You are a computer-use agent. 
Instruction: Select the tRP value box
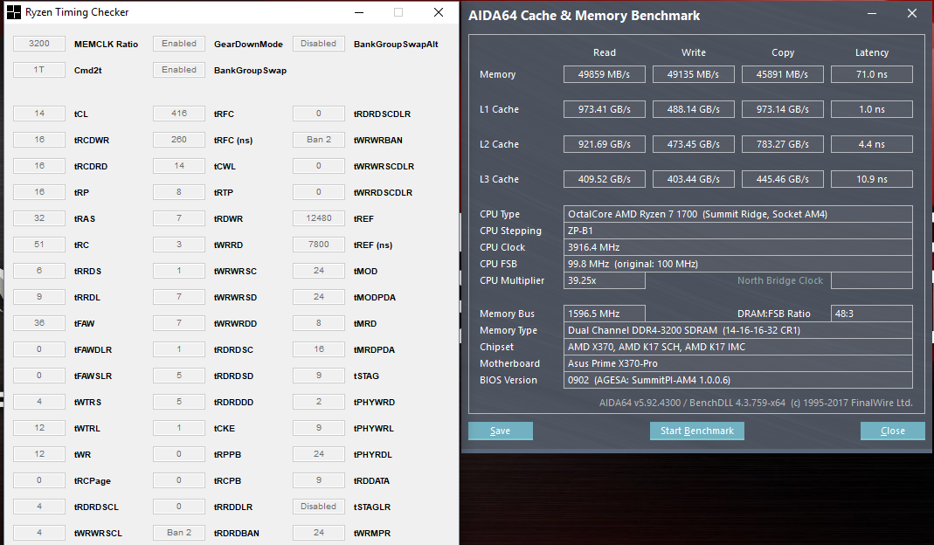click(x=39, y=192)
